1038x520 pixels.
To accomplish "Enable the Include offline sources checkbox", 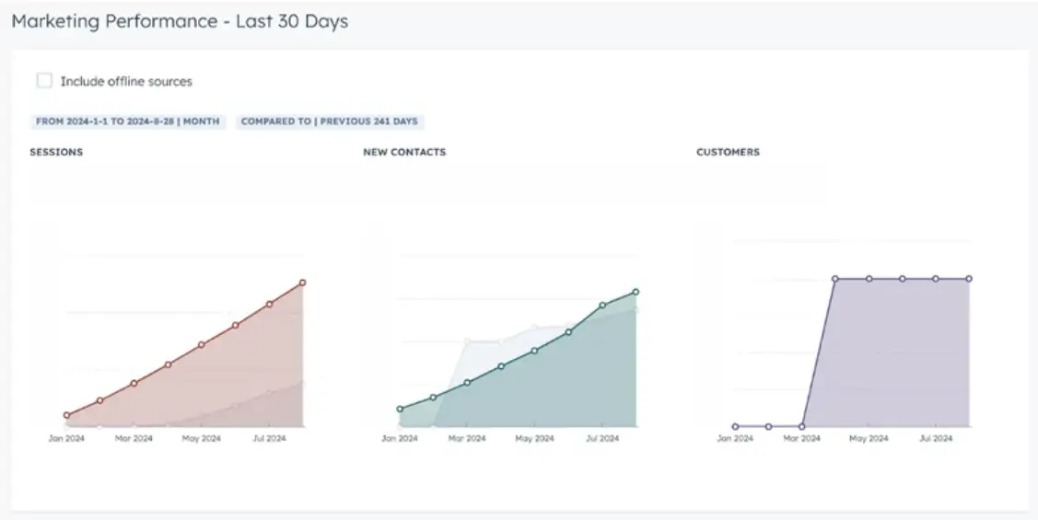I will (44, 81).
